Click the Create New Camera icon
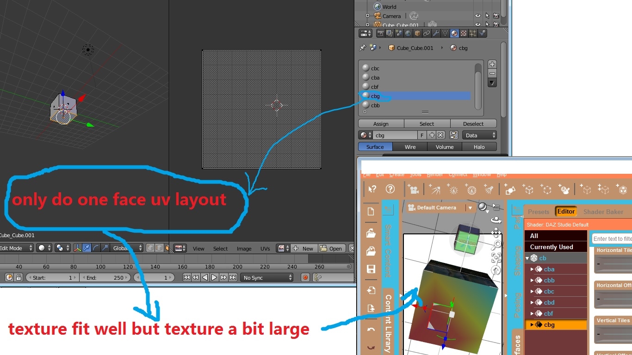The width and height of the screenshot is (632, 355). click(414, 190)
